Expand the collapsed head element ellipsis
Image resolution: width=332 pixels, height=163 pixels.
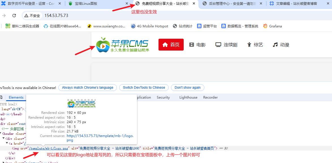click(x=8, y=114)
